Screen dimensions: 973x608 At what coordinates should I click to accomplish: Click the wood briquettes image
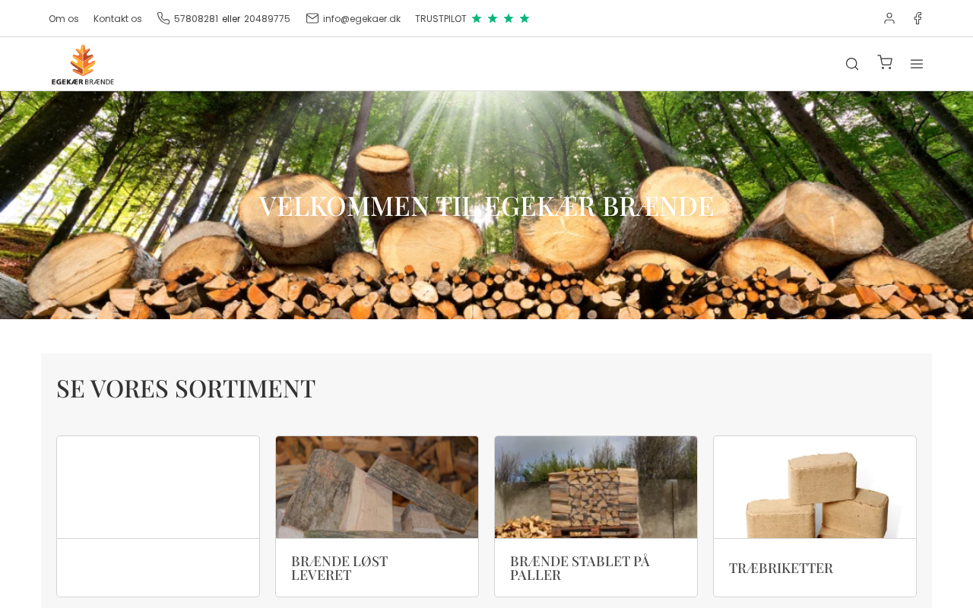(815, 487)
